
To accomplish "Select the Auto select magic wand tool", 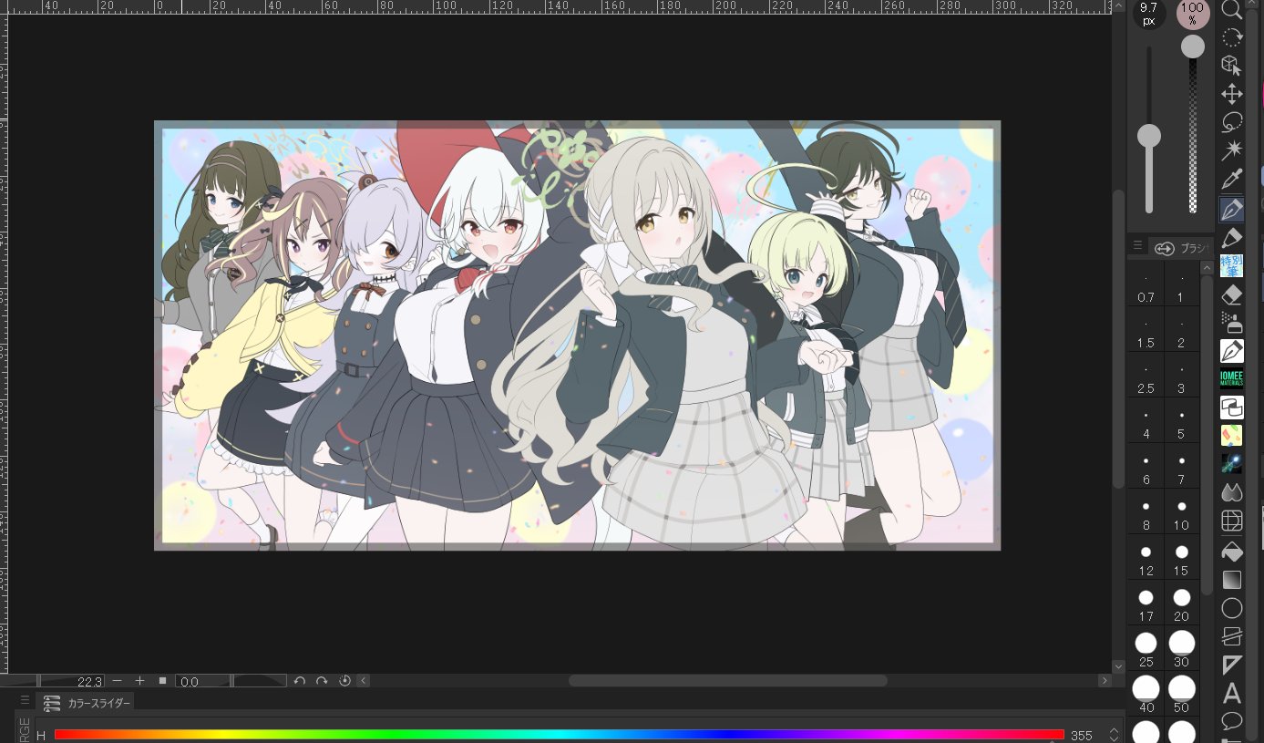I will [1231, 150].
